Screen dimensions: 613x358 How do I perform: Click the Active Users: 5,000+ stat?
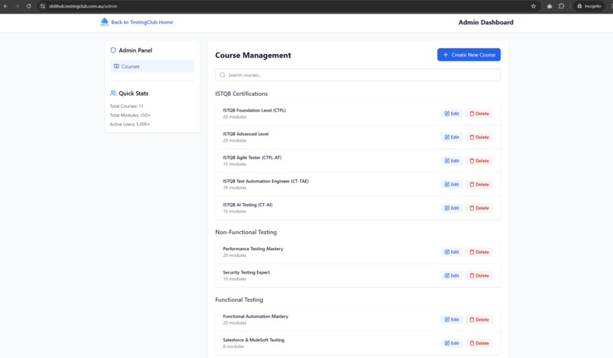point(130,125)
